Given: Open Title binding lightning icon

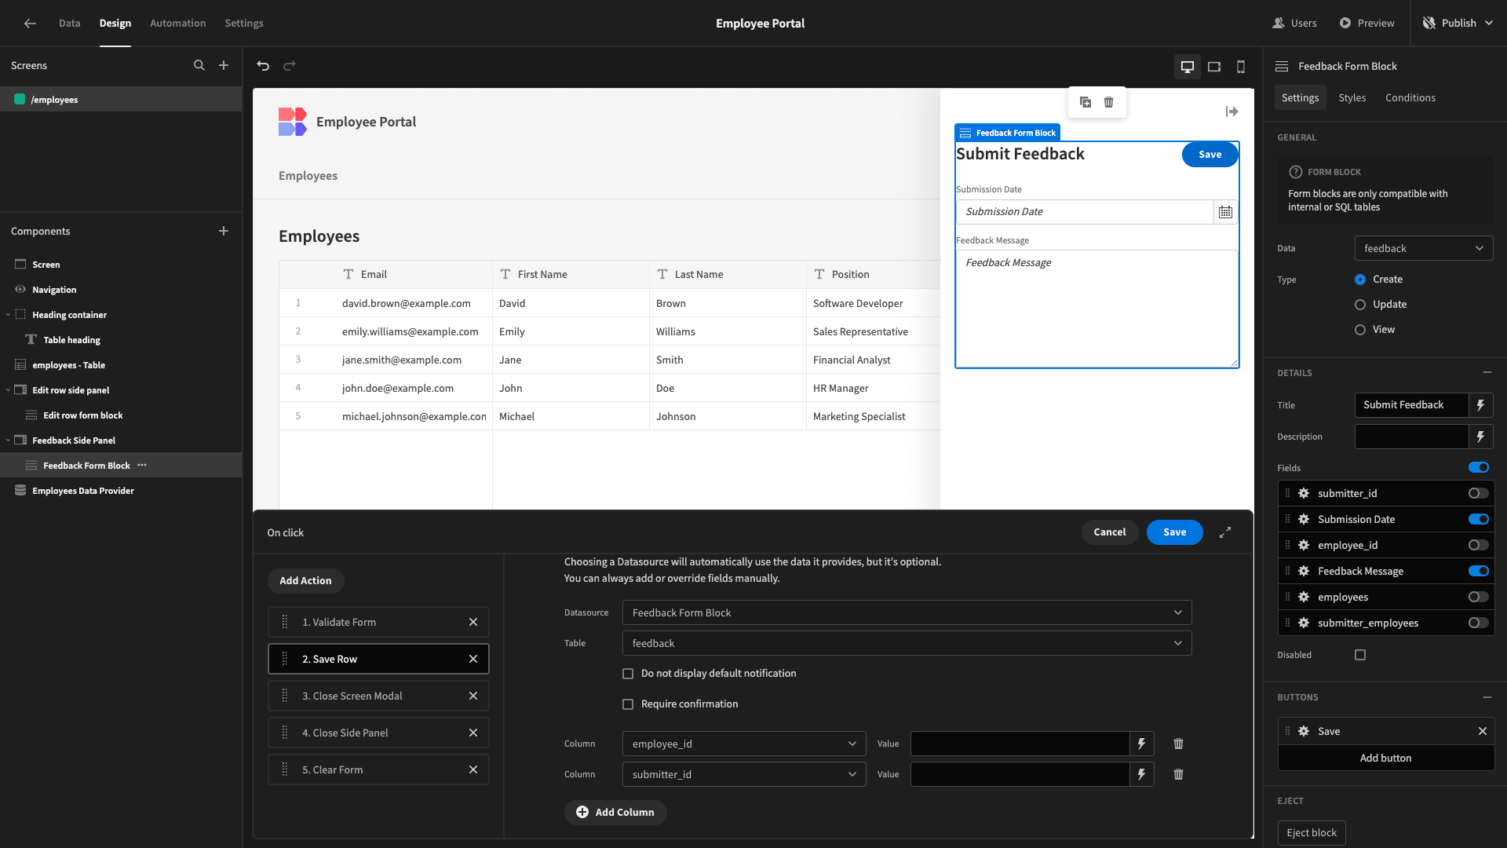Looking at the screenshot, I should [x=1480, y=405].
